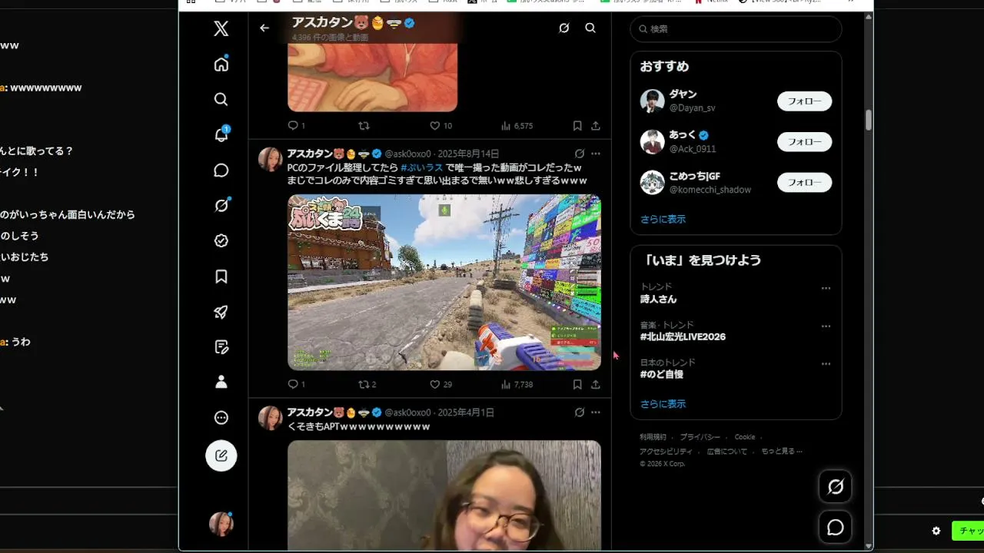Open the account avatar at sidebar bottom
Viewport: 984px width, 553px height.
click(x=221, y=524)
